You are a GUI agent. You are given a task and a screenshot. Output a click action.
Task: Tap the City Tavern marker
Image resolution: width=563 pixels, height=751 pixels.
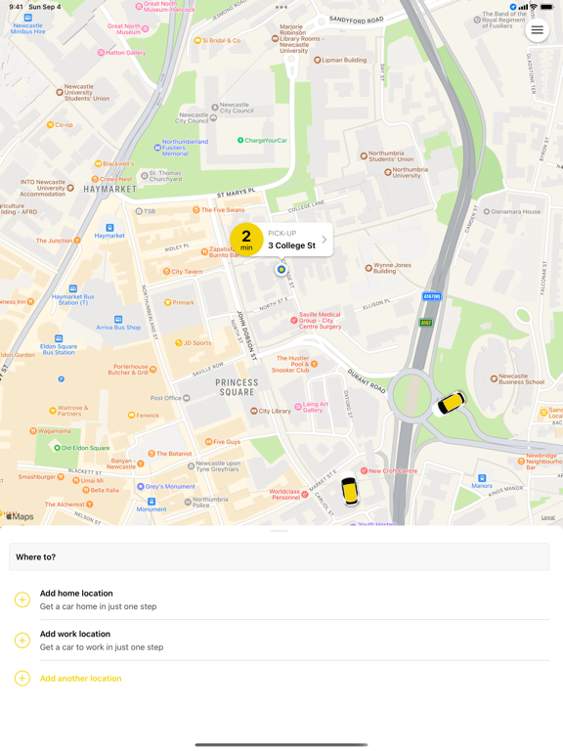click(166, 272)
